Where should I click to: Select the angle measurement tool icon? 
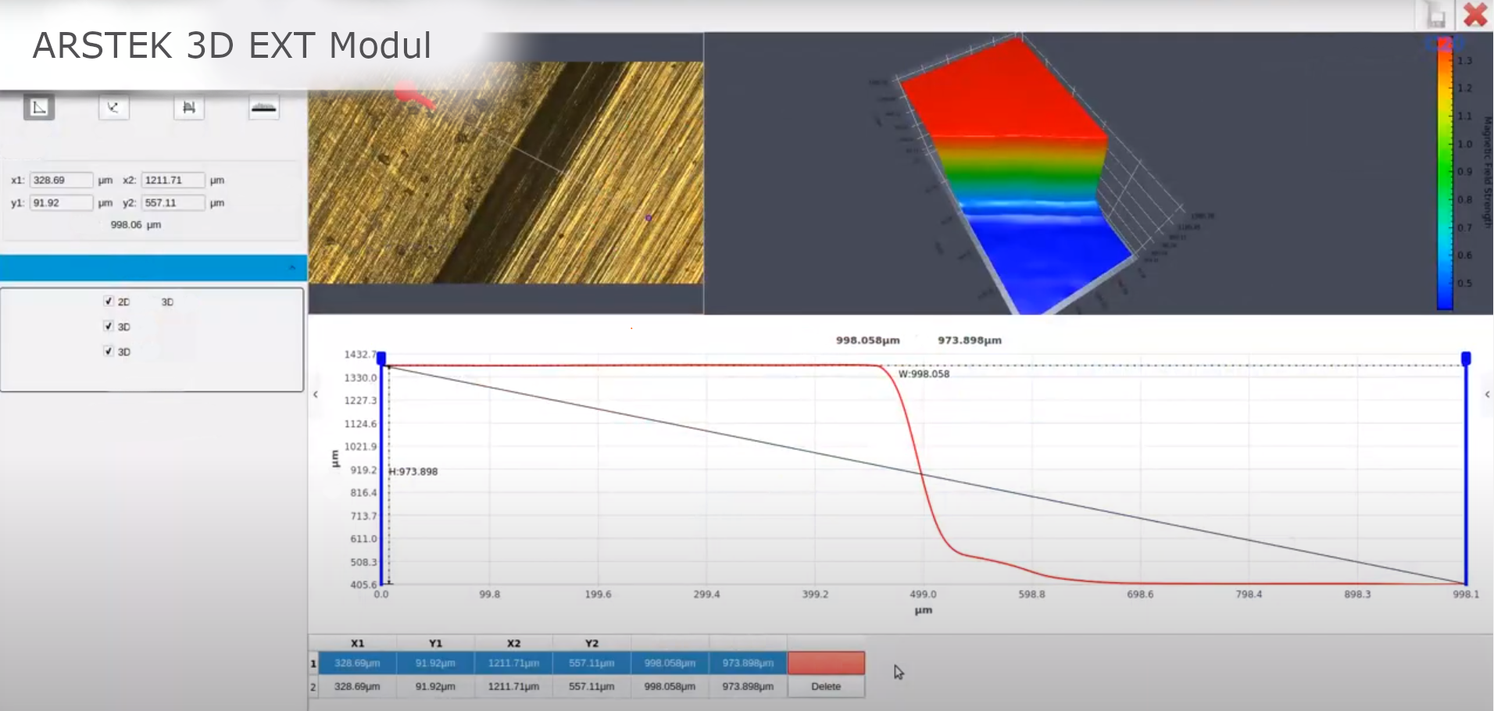pyautogui.click(x=114, y=107)
